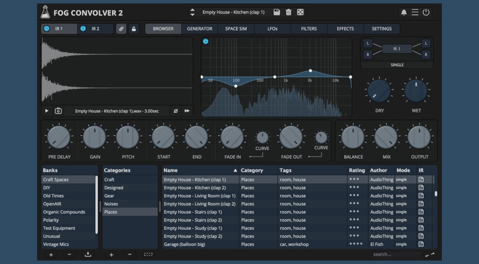Toggle right input R routing button

tap(368, 55)
